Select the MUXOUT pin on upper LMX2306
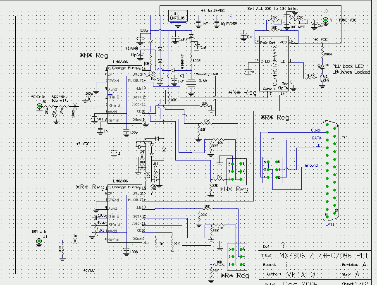This screenshot has height=285, width=377. [135, 81]
